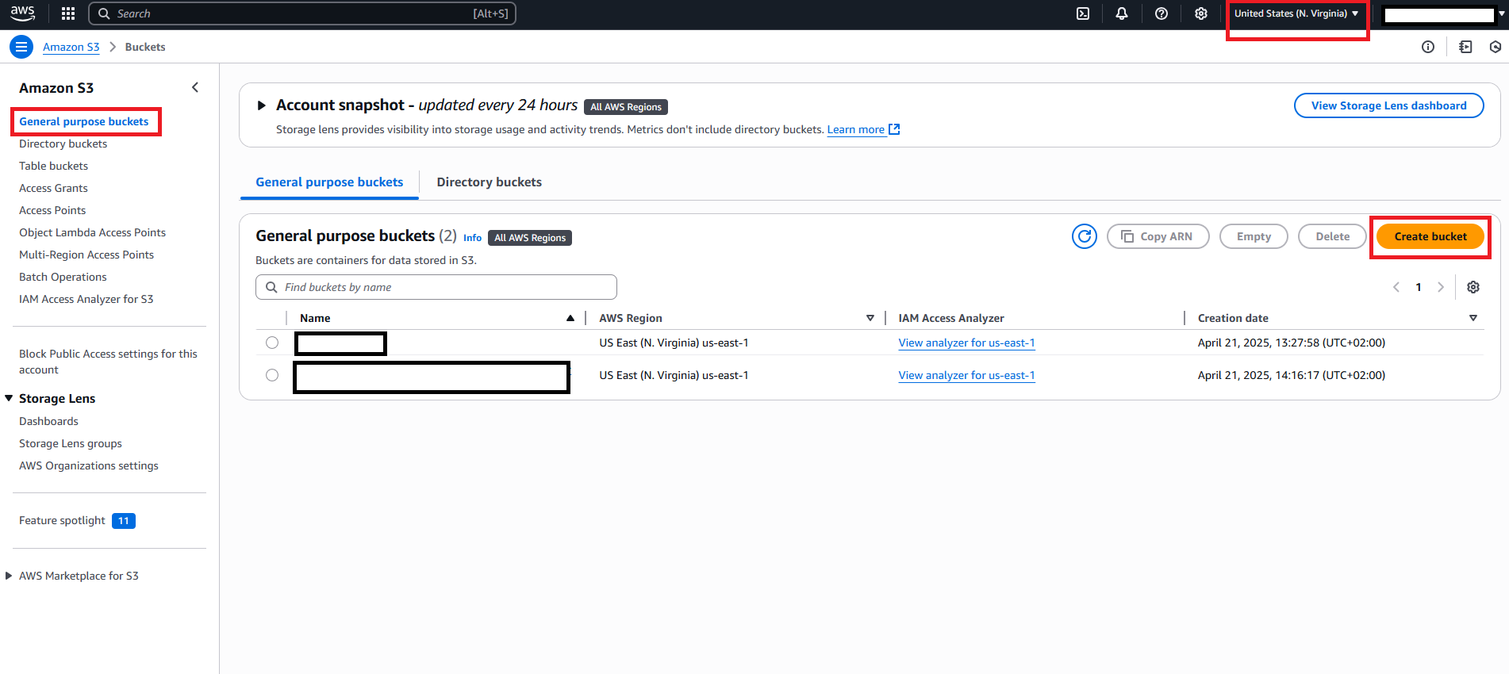Expand the Account snapshot section

261,105
